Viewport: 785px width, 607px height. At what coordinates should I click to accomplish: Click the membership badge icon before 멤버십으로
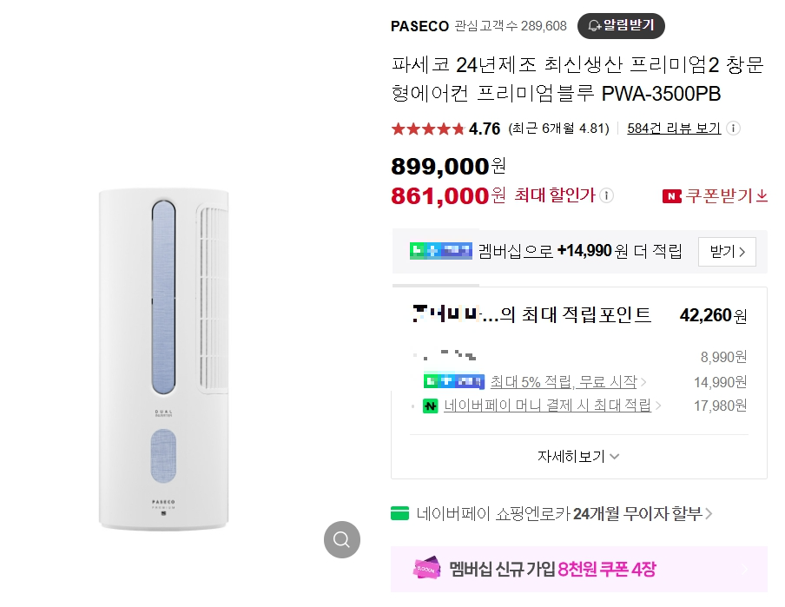(x=440, y=251)
